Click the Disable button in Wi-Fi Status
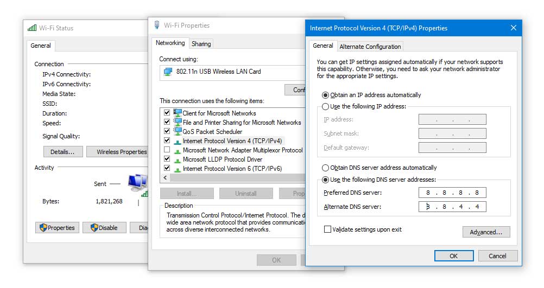The image size is (544, 288). (104, 228)
